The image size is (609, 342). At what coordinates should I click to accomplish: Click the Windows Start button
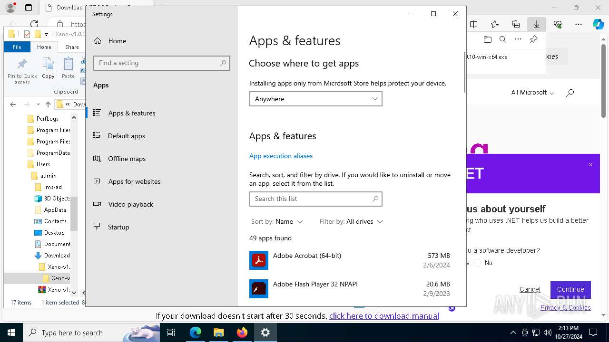pyautogui.click(x=11, y=332)
